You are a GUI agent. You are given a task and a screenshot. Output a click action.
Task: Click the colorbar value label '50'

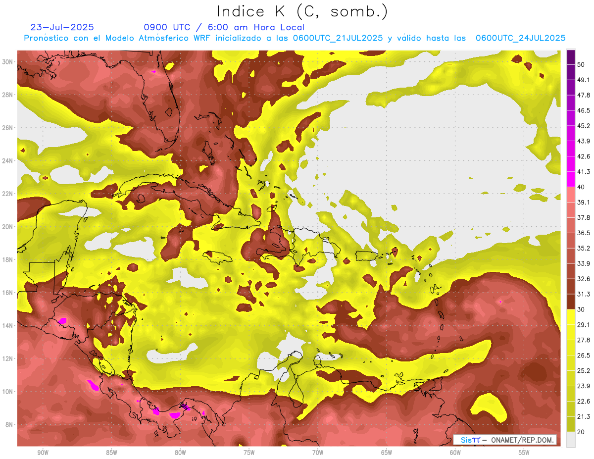[x=581, y=64]
